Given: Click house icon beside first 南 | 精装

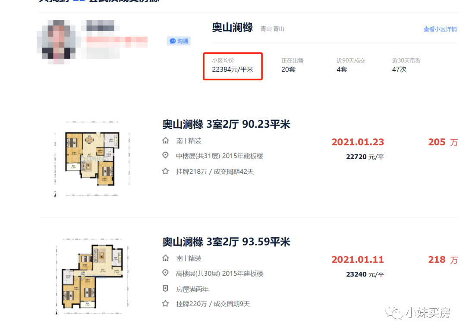Looking at the screenshot, I should pyautogui.click(x=166, y=141).
